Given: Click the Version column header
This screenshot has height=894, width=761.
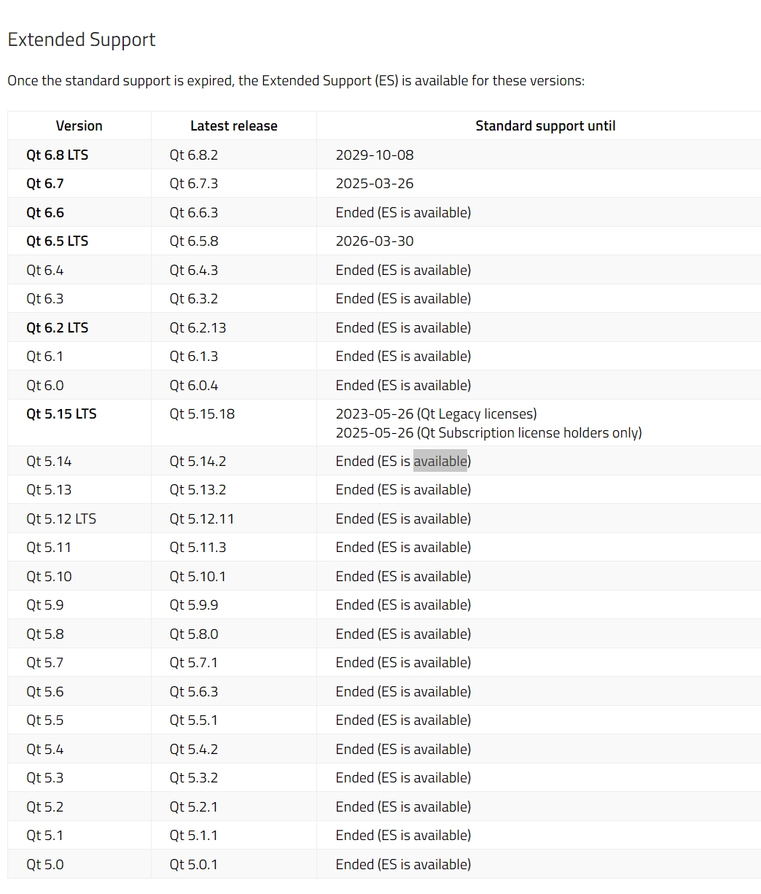Looking at the screenshot, I should coord(79,126).
